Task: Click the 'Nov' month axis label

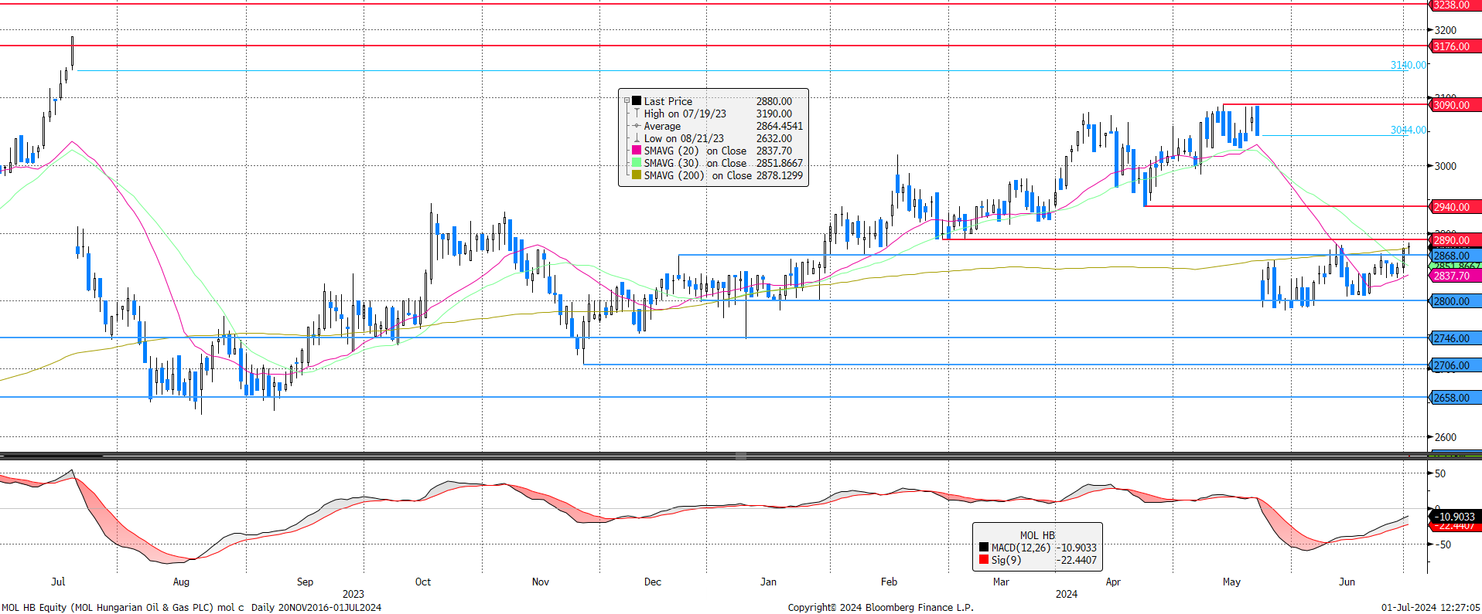Action: coord(541,582)
